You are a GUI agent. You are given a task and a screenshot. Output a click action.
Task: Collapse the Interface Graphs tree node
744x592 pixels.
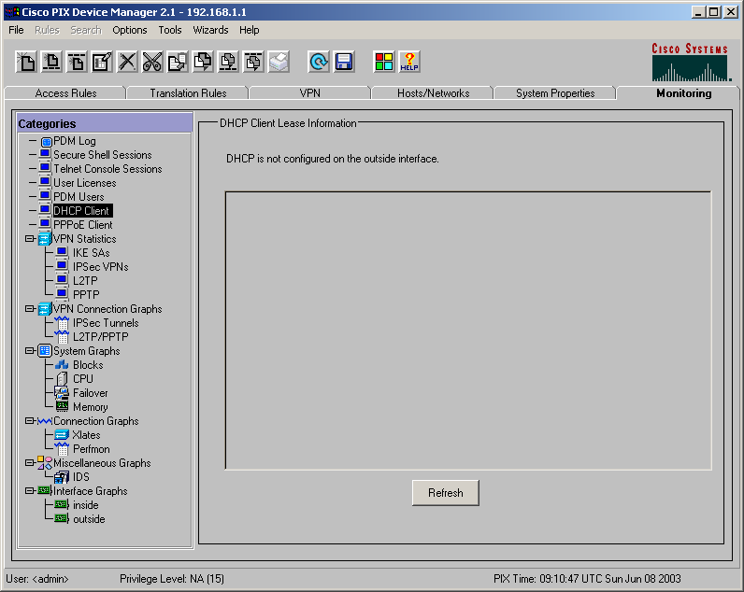[x=29, y=490]
